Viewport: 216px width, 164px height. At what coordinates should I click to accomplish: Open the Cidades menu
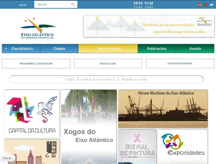[59, 49]
